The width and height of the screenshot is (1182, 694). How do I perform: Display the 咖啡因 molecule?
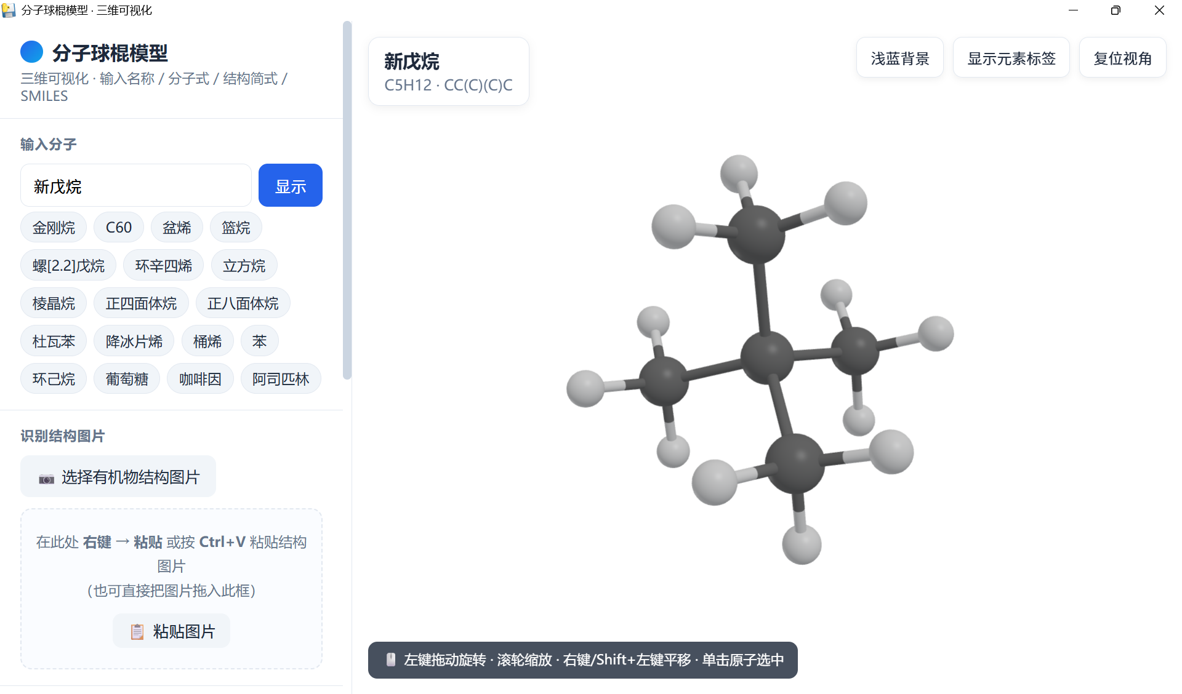click(200, 379)
